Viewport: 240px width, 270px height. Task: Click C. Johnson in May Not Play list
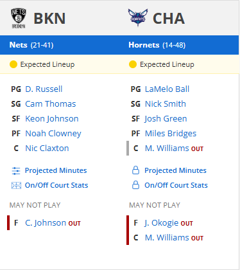pyautogui.click(x=46, y=223)
